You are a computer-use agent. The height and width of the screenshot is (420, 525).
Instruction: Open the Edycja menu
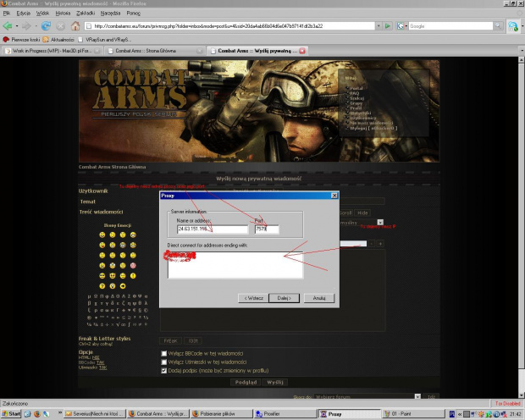23,13
